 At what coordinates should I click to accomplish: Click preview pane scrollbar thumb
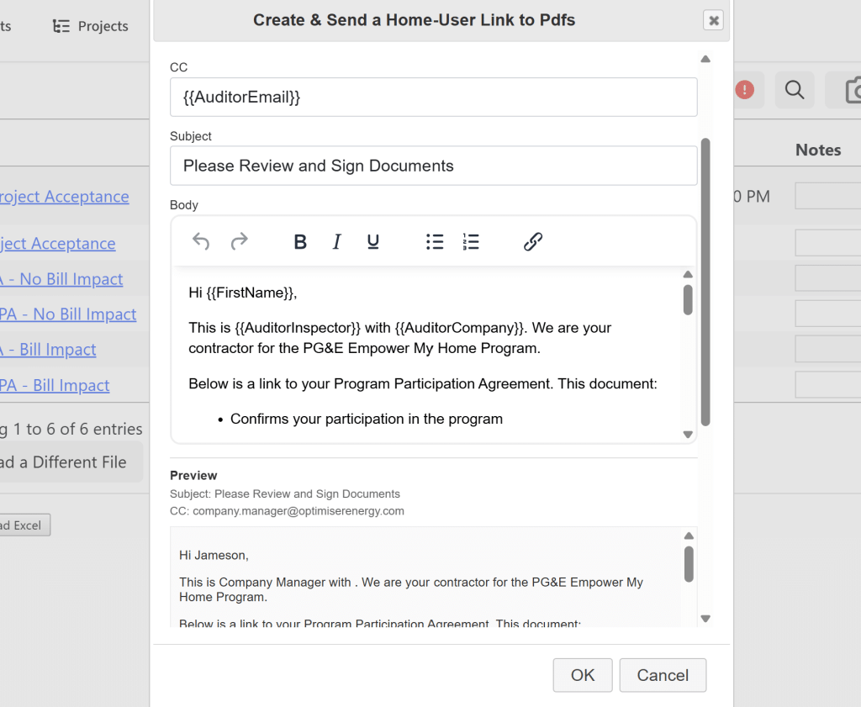[x=689, y=564]
